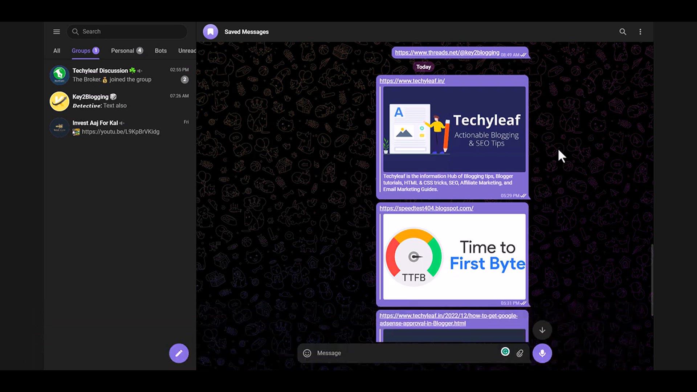Click the Time to First Byte preview image
The width and height of the screenshot is (697, 392).
point(454,257)
